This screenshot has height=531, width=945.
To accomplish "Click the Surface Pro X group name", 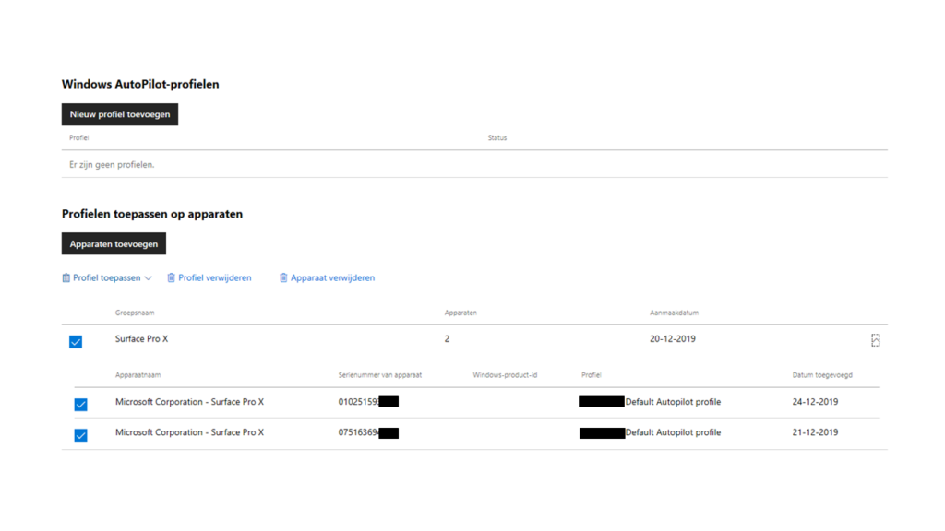I will [141, 339].
